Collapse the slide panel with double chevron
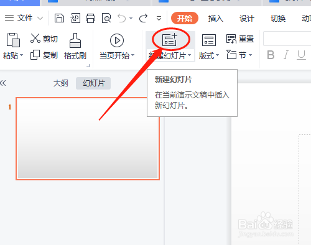This screenshot has height=245, width=311. pyautogui.click(x=3, y=83)
